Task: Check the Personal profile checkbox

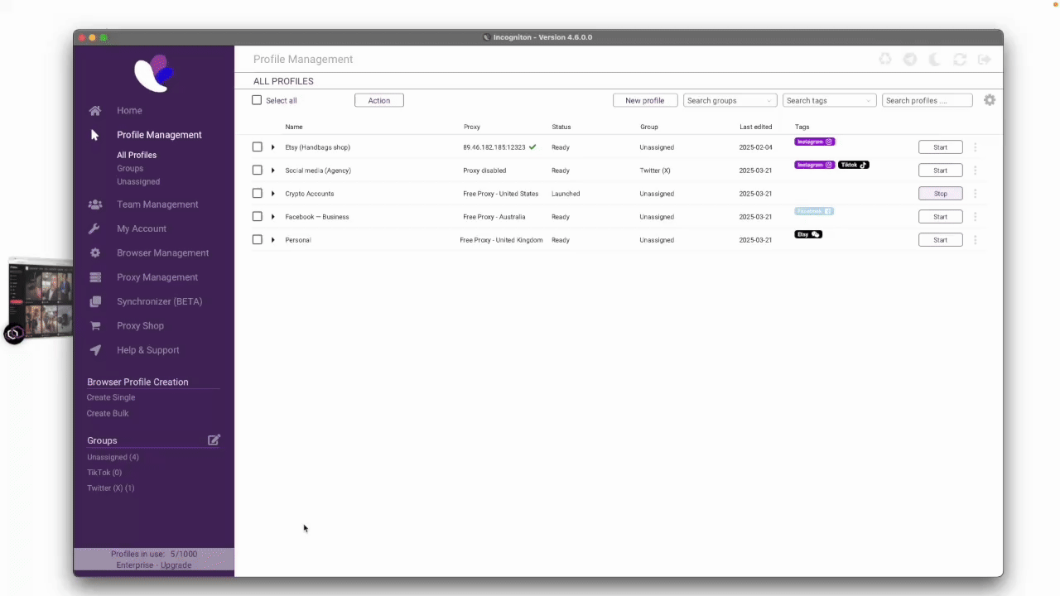Action: point(257,240)
